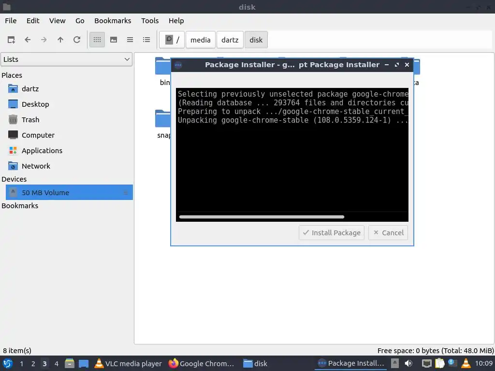Image resolution: width=495 pixels, height=371 pixels.
Task: Go forward using the right arrow icon
Action: click(44, 40)
